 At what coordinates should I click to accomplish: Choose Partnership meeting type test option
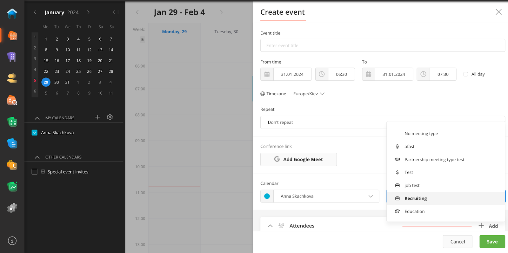(434, 160)
